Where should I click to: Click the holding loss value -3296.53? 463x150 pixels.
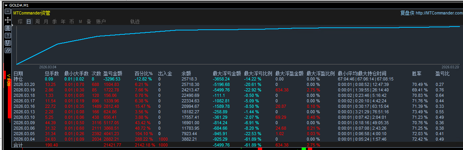point(112,79)
